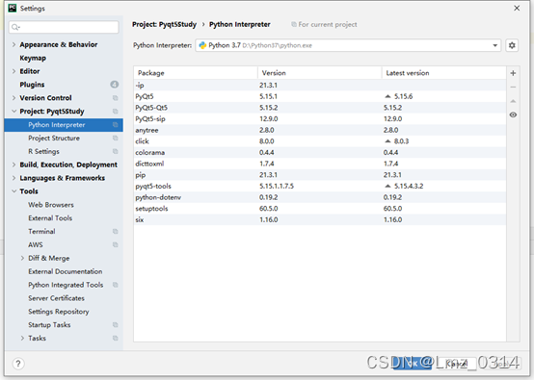The image size is (534, 380).
Task: Expand the Tasks node
Action: pyautogui.click(x=22, y=338)
